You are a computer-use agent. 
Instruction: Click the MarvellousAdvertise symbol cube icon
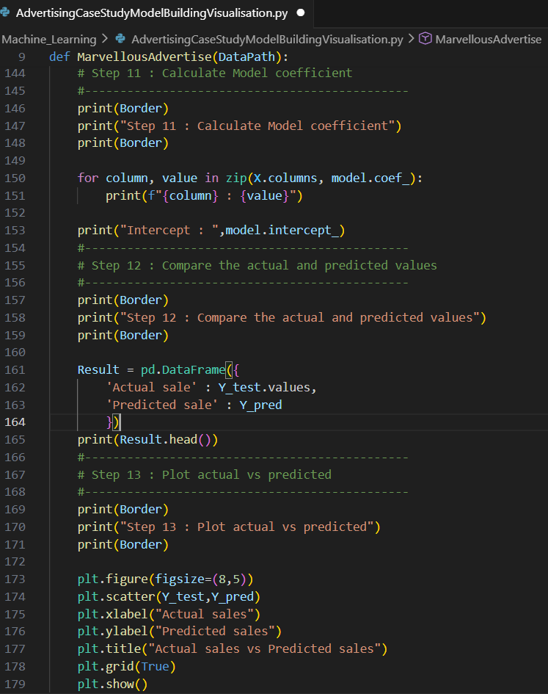pyautogui.click(x=425, y=38)
